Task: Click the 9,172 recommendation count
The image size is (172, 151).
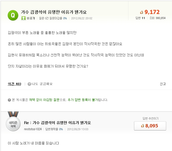Action: click(x=152, y=12)
